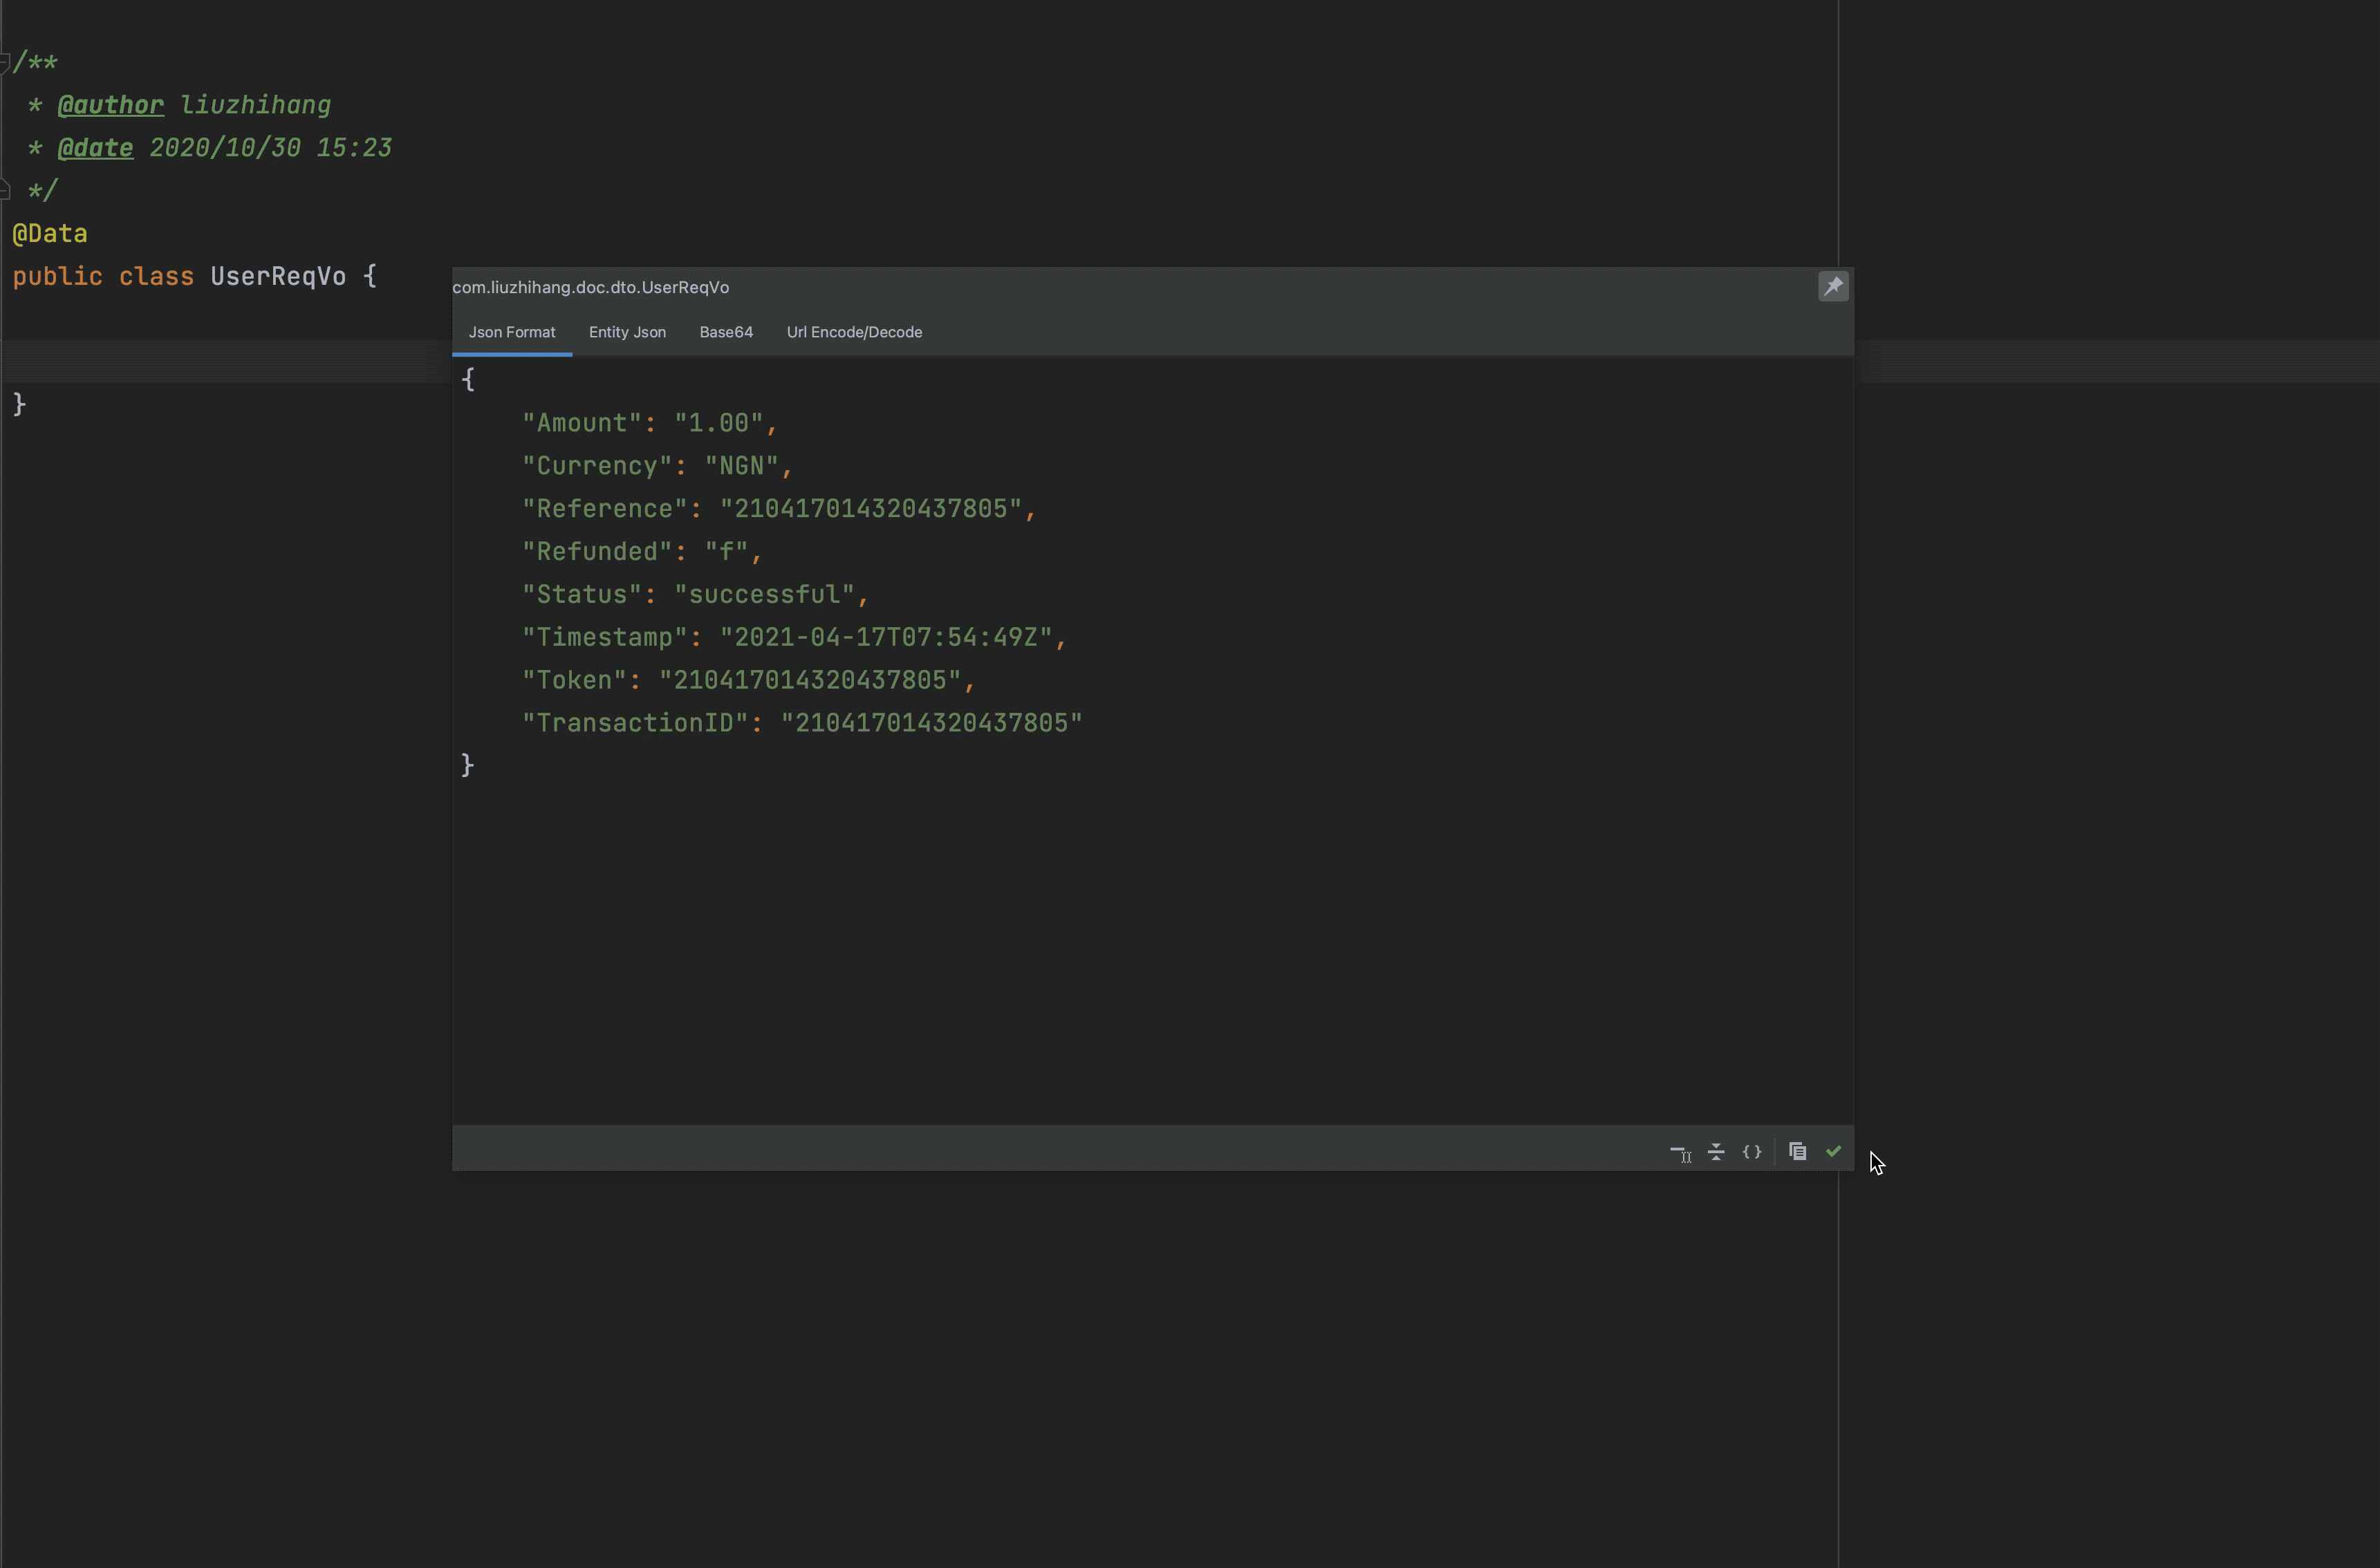Image resolution: width=2380 pixels, height=1568 pixels.
Task: Click the date 2020/10/30 15:23
Action: point(270,148)
